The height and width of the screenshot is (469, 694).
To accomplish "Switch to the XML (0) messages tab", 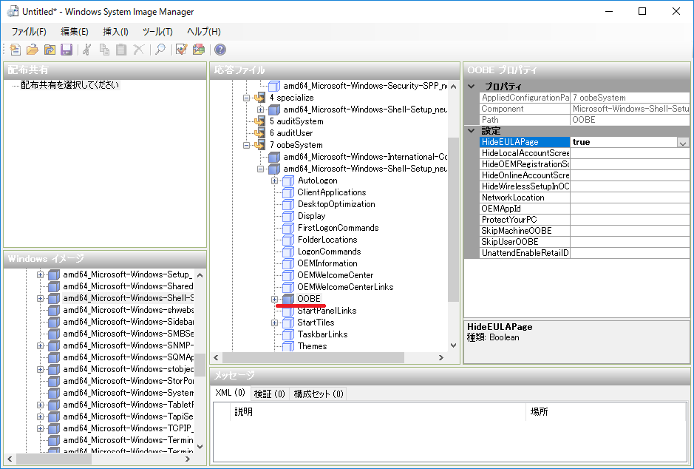I will tap(230, 393).
